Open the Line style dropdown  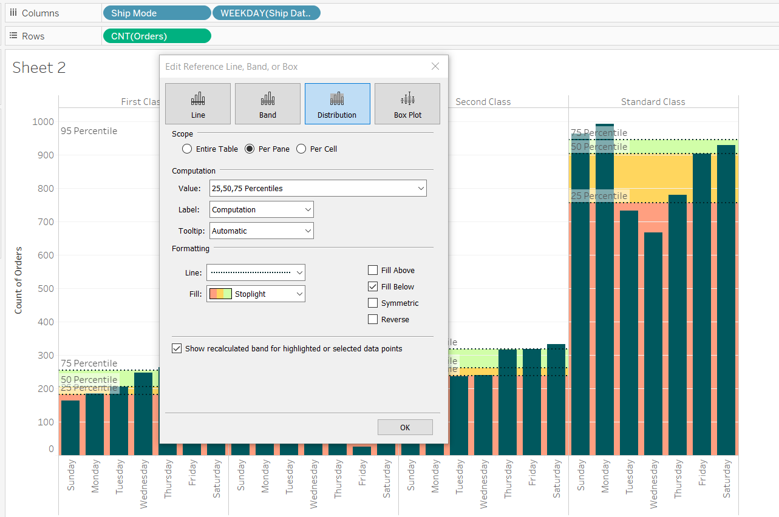[x=256, y=272]
